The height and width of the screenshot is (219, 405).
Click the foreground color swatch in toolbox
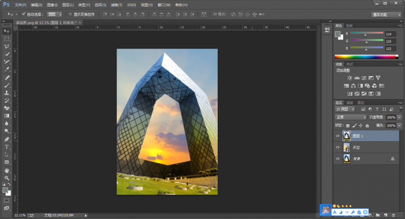tap(5, 190)
